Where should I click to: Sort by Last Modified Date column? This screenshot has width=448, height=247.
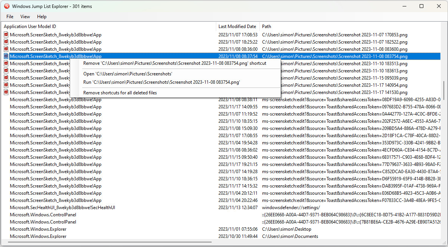[x=237, y=26]
